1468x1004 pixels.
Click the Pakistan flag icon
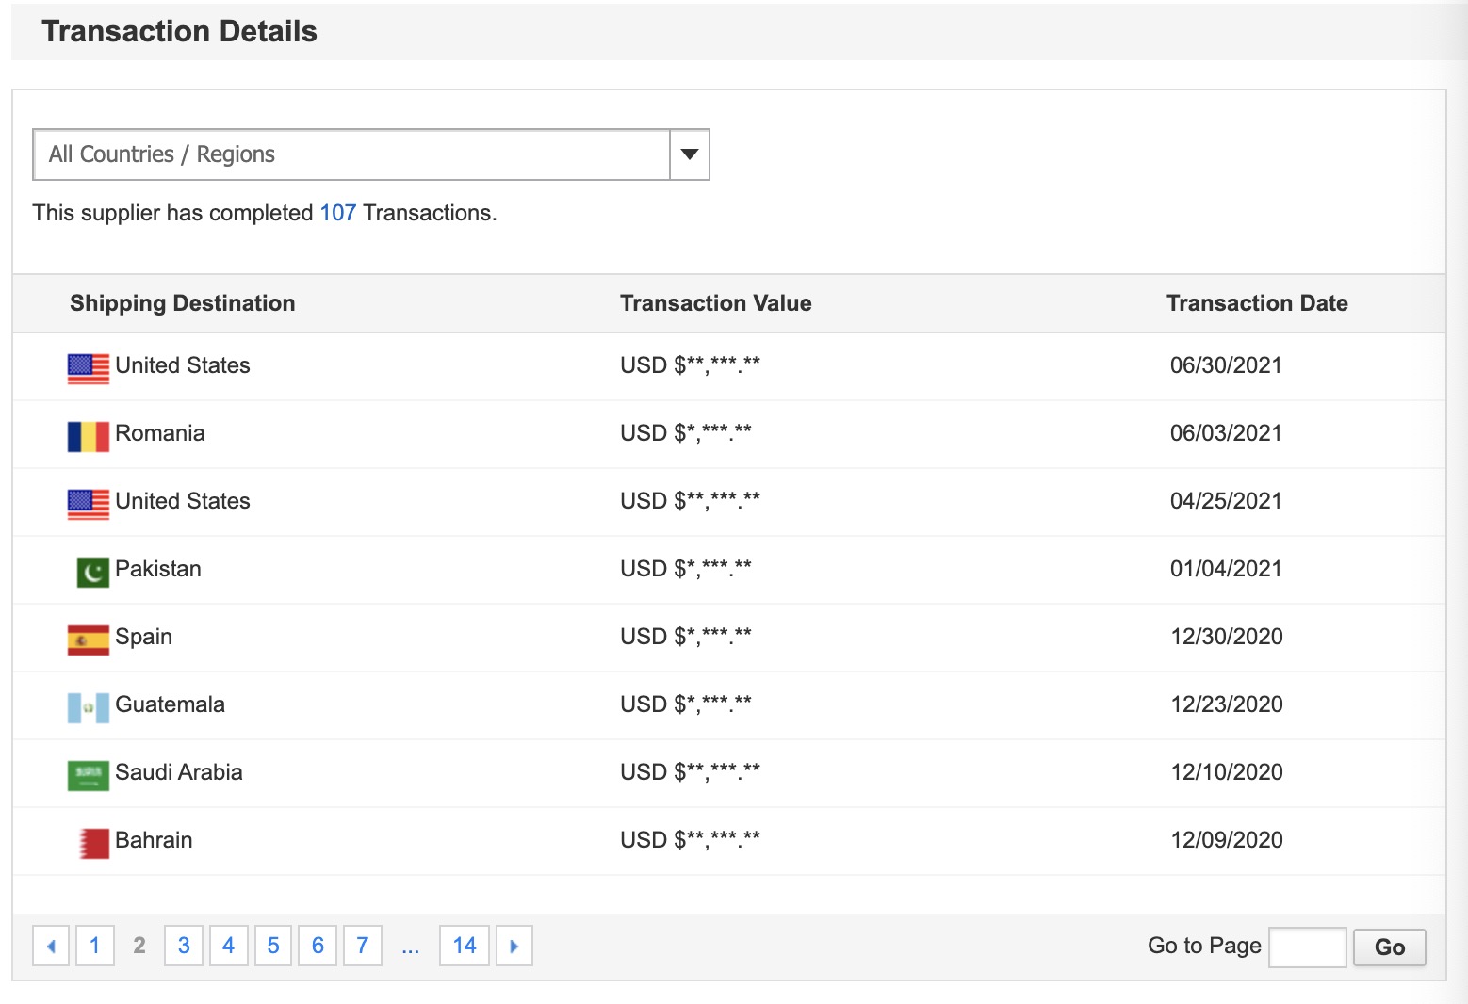[x=92, y=571]
